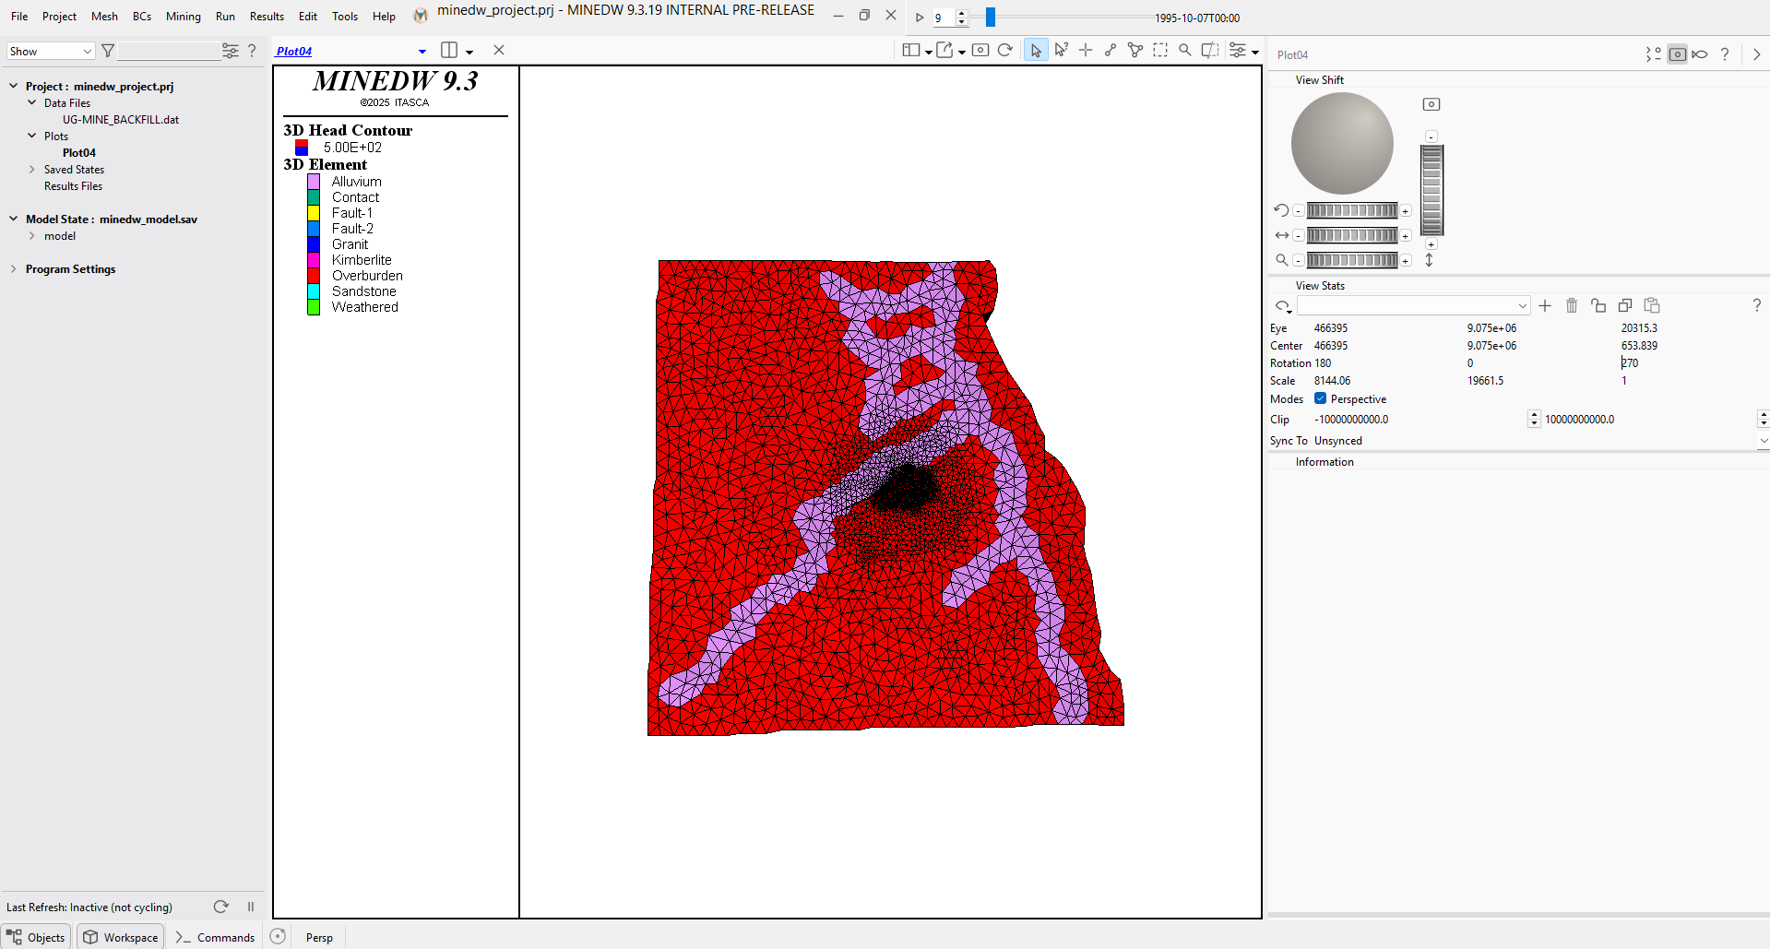Image resolution: width=1770 pixels, height=949 pixels.
Task: Expand the Saved States node
Action: click(x=31, y=169)
